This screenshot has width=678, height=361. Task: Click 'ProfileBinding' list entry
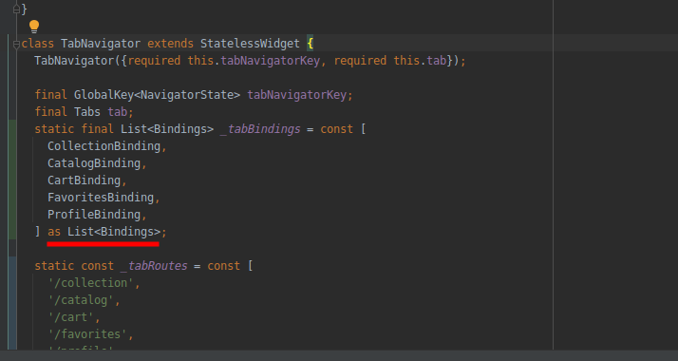(94, 215)
